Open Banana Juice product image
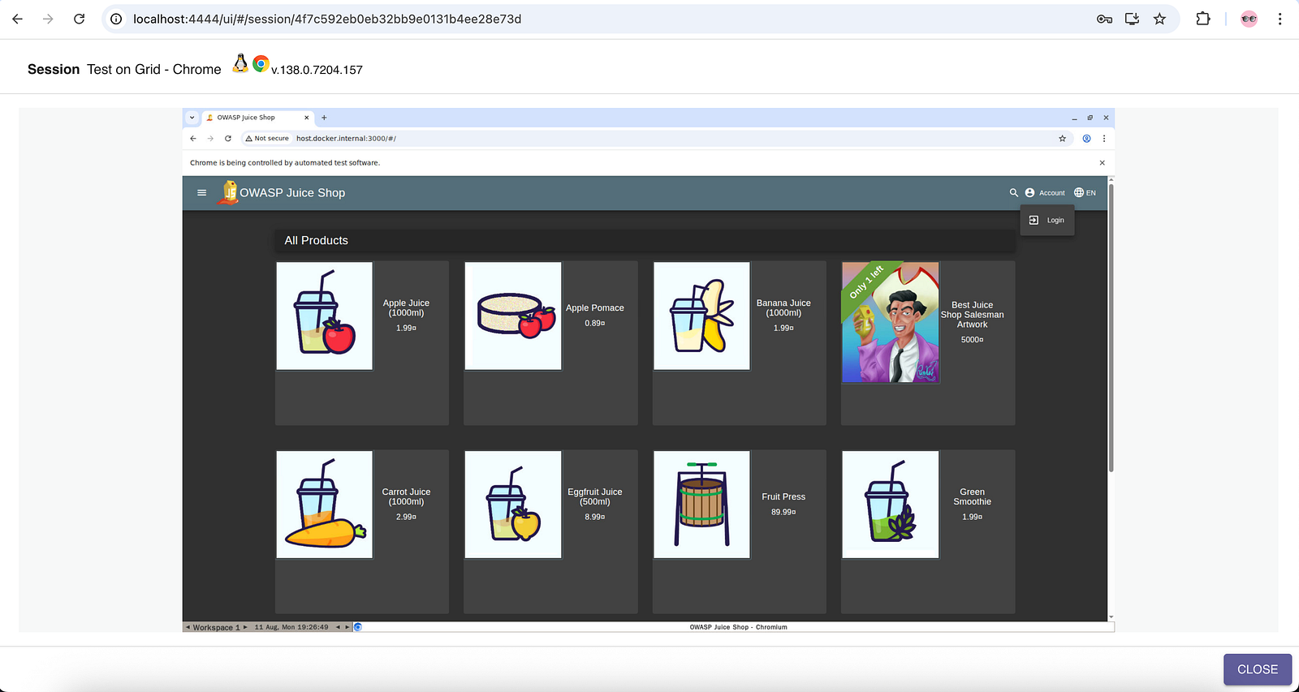Viewport: 1299px width, 692px height. (701, 316)
